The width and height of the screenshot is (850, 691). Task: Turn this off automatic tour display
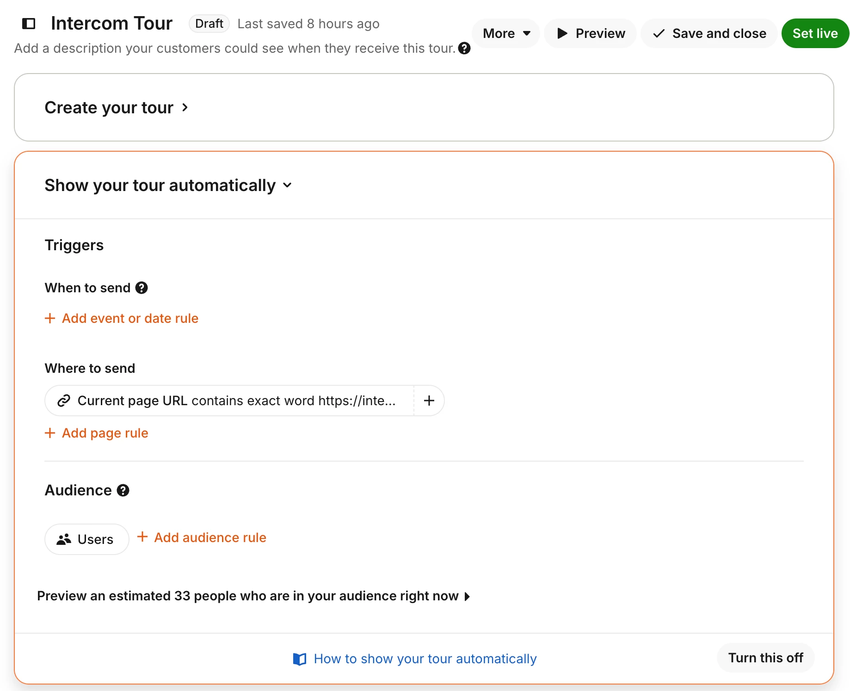tap(765, 658)
